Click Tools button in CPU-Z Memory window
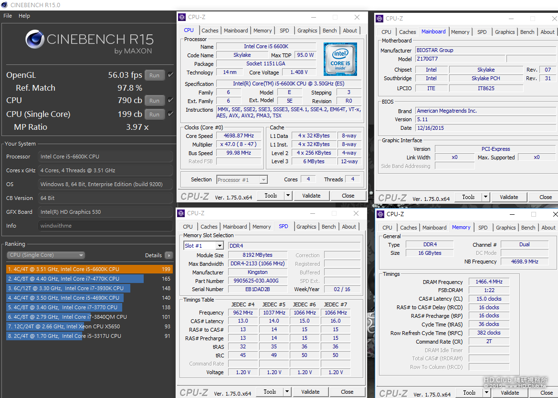558x398 pixels. pyautogui.click(x=469, y=393)
